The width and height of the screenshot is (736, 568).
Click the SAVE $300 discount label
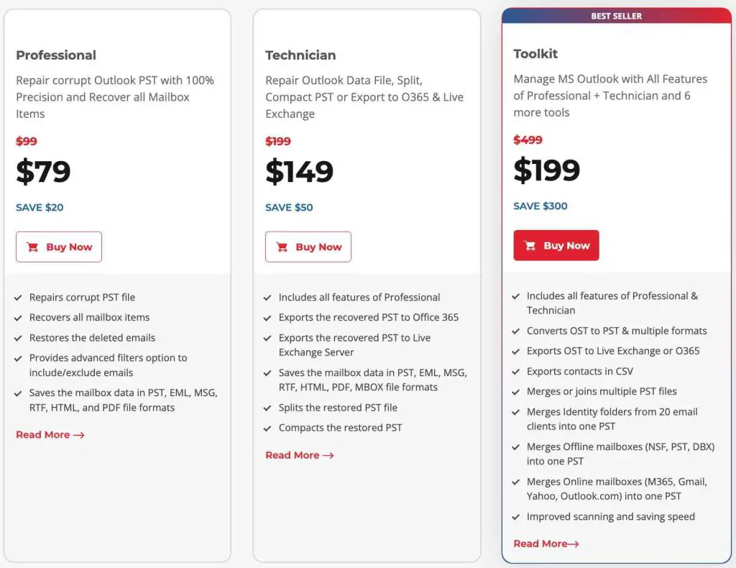[x=540, y=206]
